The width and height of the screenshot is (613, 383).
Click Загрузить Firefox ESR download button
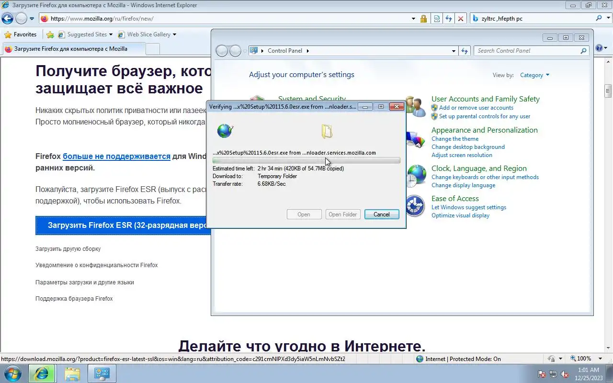click(x=123, y=225)
